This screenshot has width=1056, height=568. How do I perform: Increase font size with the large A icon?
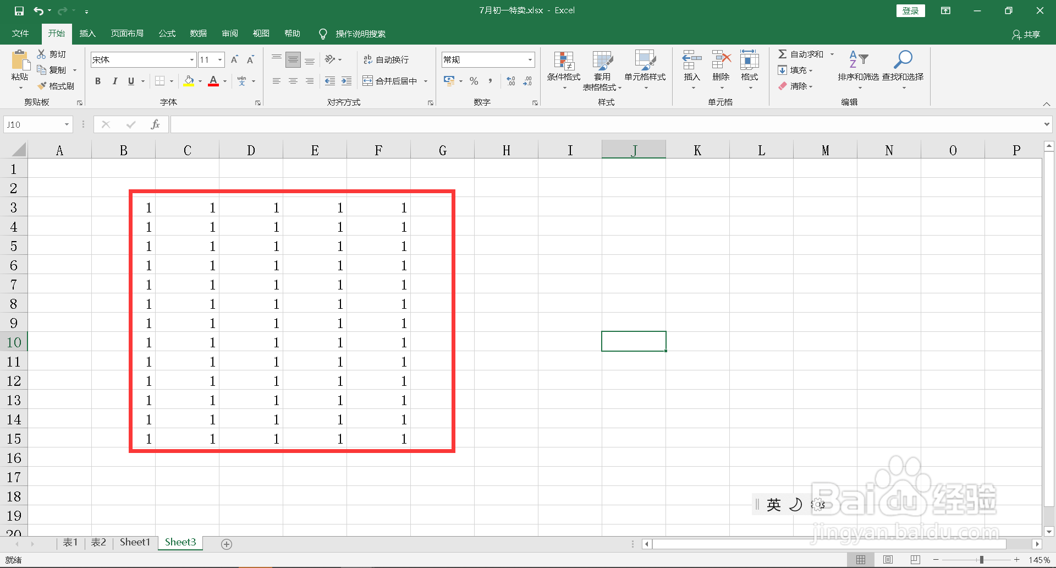(x=235, y=59)
